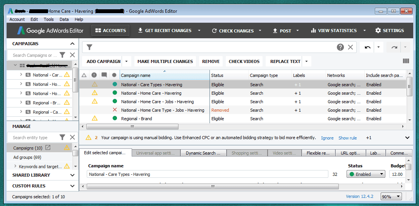Open Check Changes dropdown arrow

click(x=260, y=31)
